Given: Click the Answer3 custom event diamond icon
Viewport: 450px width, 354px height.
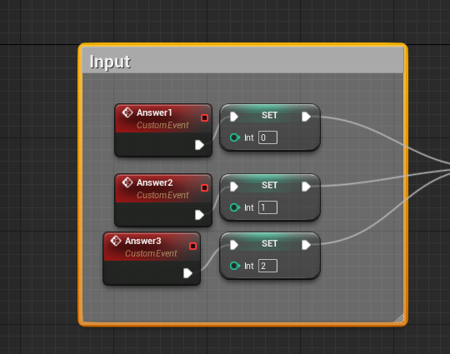Looking at the screenshot, I should 116,241.
